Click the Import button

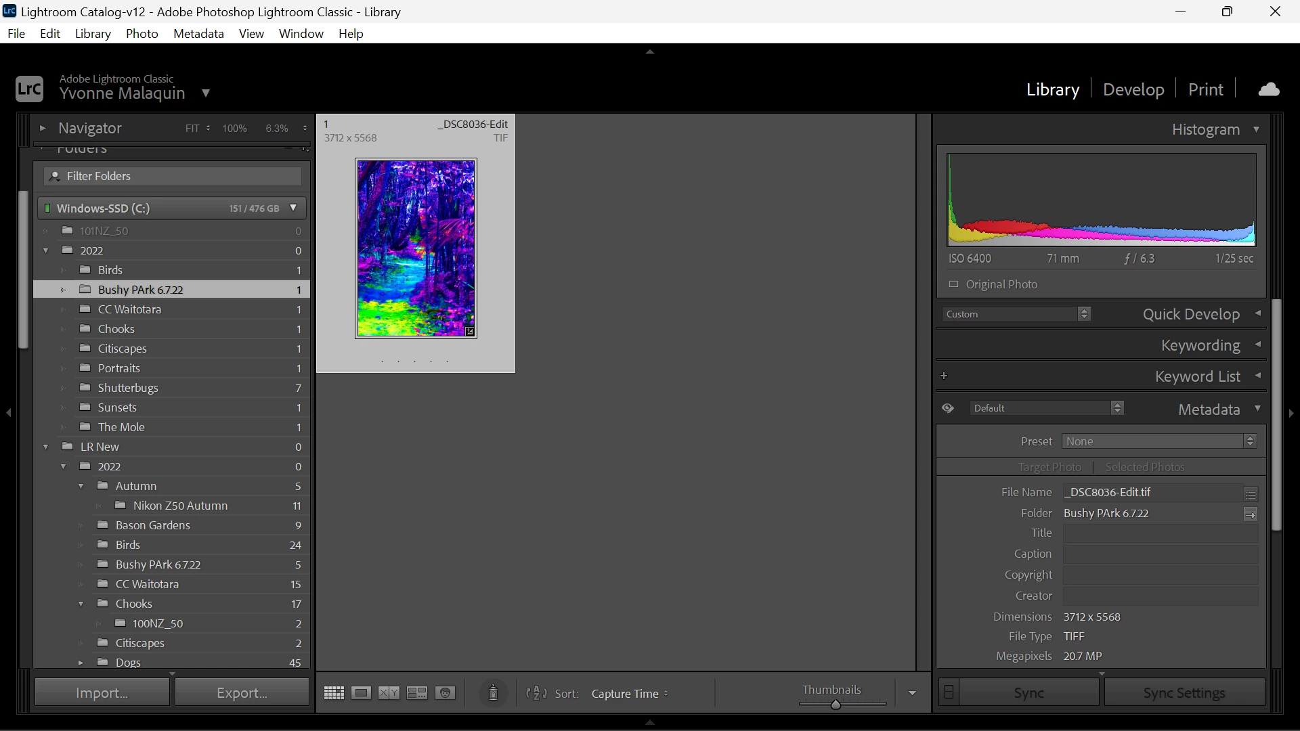click(x=102, y=692)
